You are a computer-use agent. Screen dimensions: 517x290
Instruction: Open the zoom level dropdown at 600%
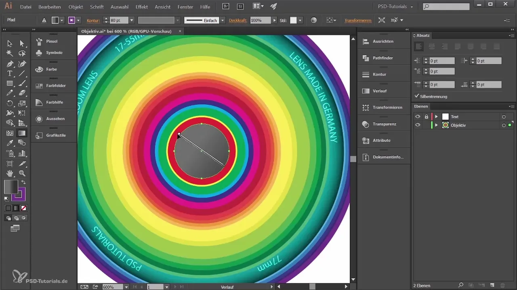(x=126, y=287)
